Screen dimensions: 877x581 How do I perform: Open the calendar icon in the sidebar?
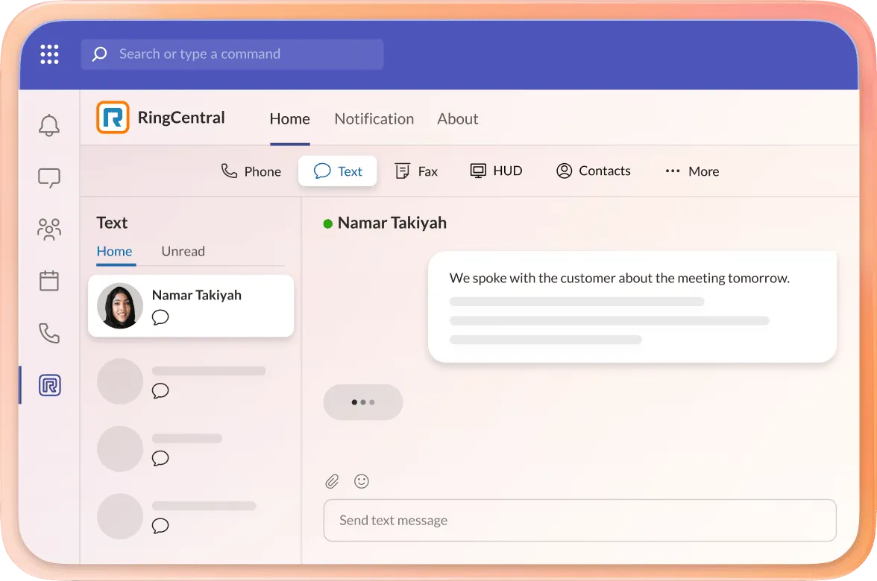[x=48, y=281]
